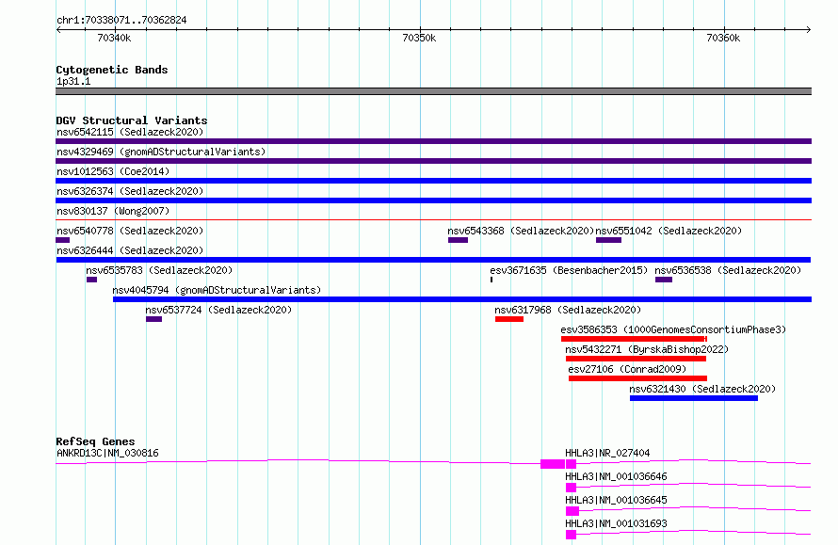The height and width of the screenshot is (545, 838).
Task: Click the Cytogenetic Bands track title
Action: pyautogui.click(x=112, y=70)
